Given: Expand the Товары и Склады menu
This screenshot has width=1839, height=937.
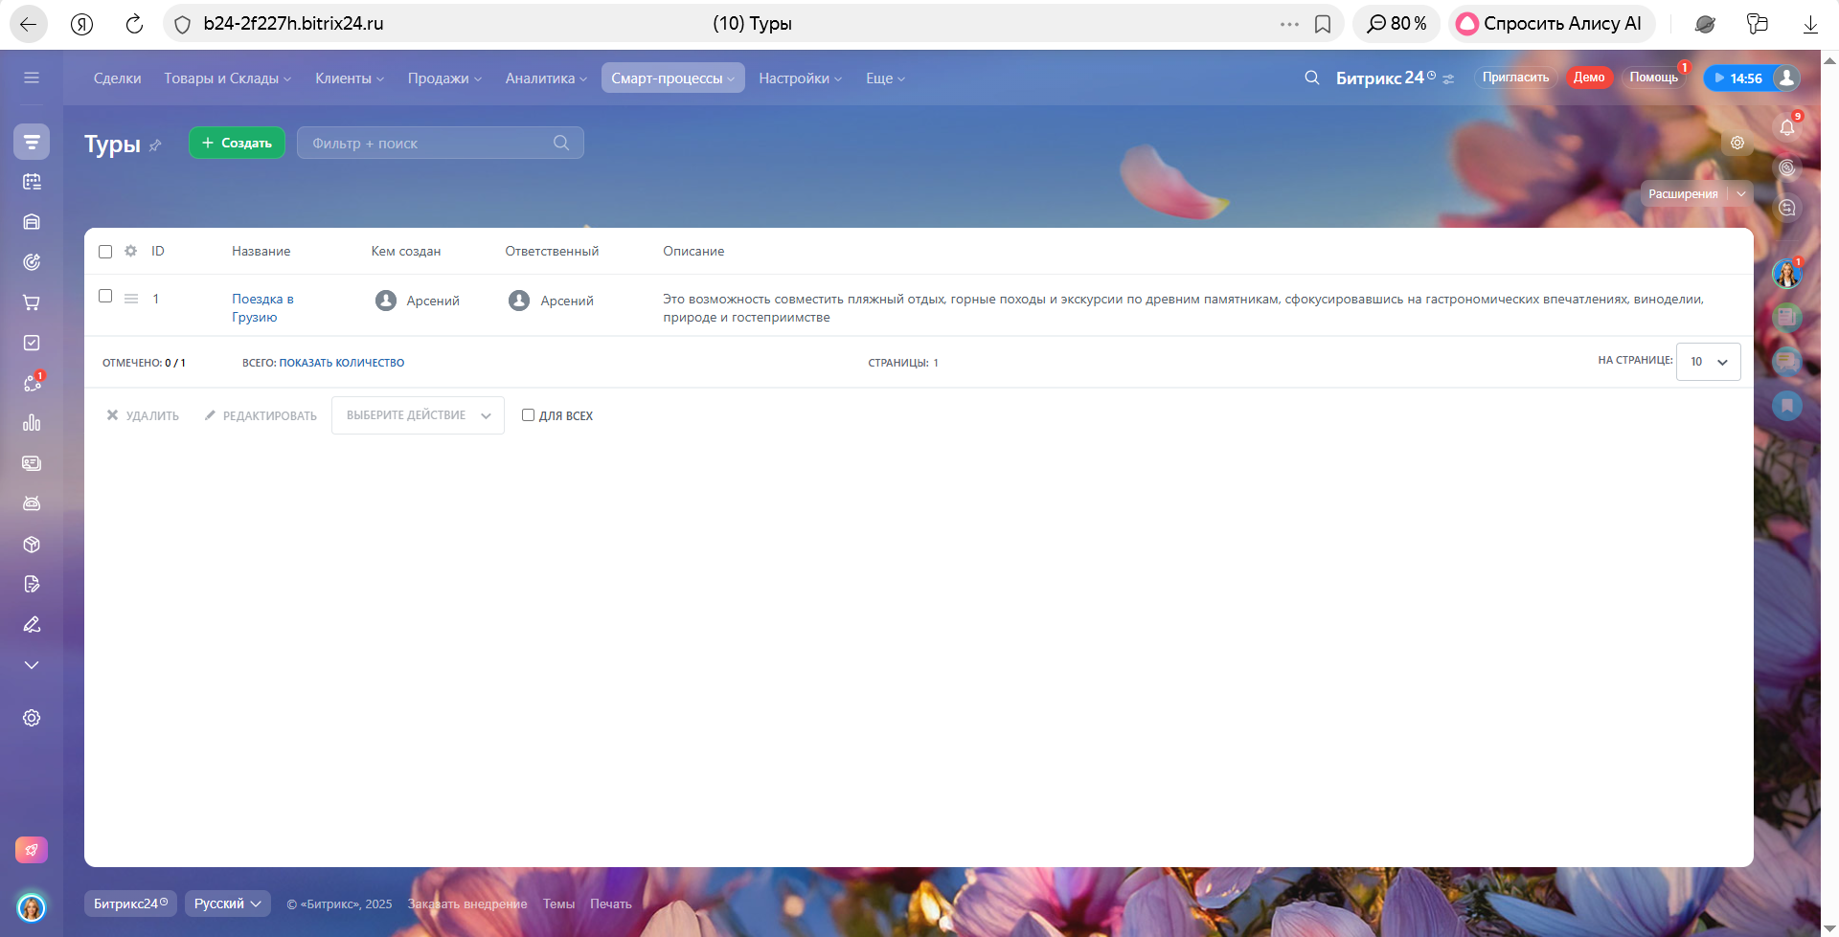Looking at the screenshot, I should pyautogui.click(x=227, y=78).
